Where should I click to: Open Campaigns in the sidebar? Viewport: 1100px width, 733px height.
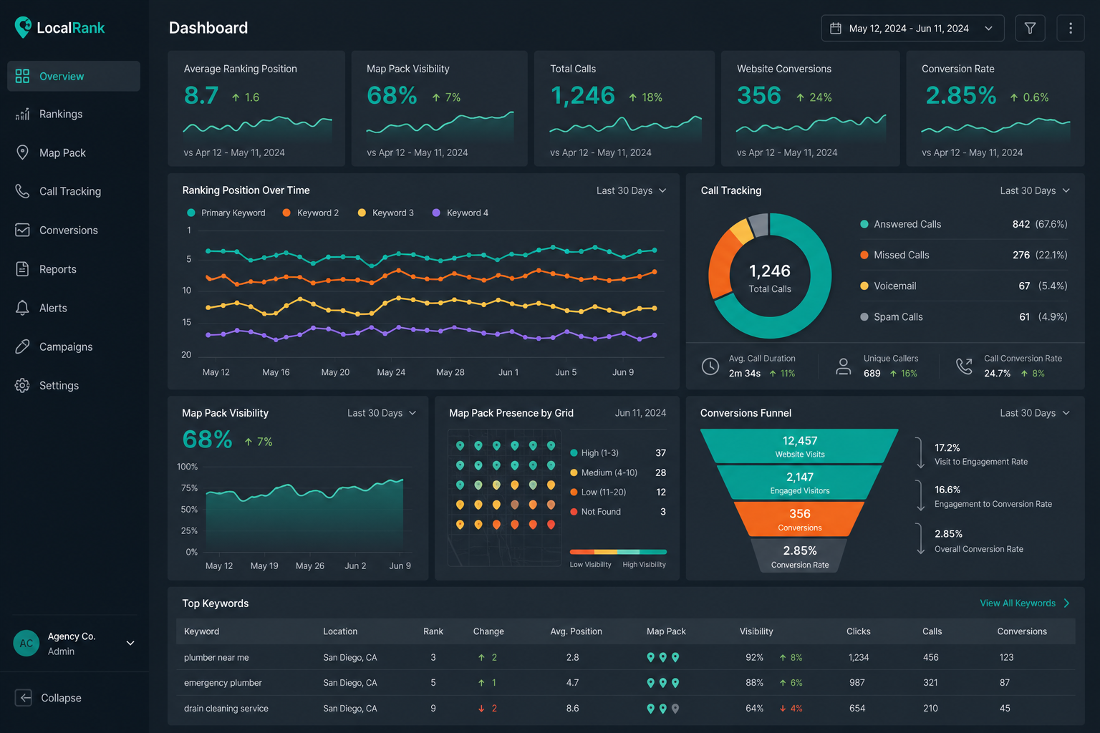point(74,346)
